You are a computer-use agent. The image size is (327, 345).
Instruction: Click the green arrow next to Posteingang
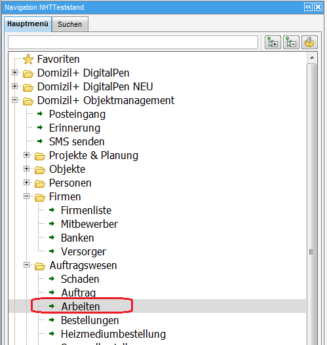pos(40,113)
